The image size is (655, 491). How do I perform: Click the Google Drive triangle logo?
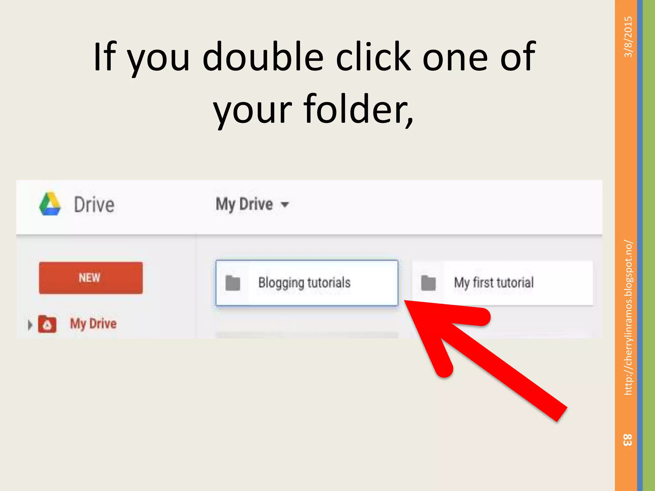50,204
